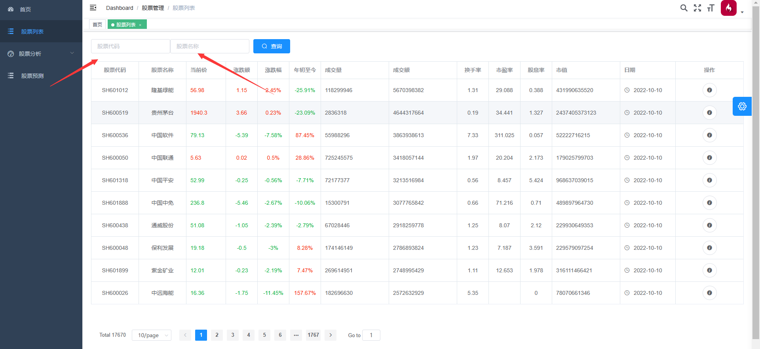Screen dimensions: 760x349
Task: Click the info icon for SH600519
Action: click(x=709, y=113)
